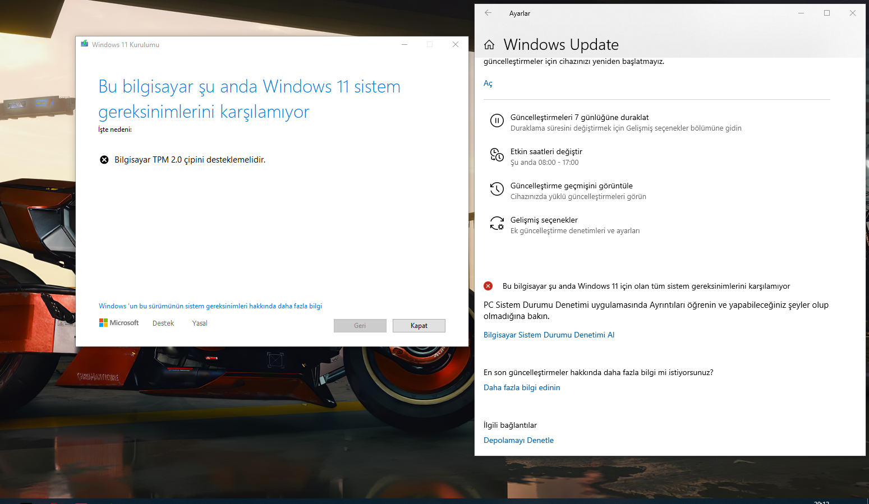
Task: Click the clock icon beside Etkin saatleri değiştir
Action: [497, 155]
